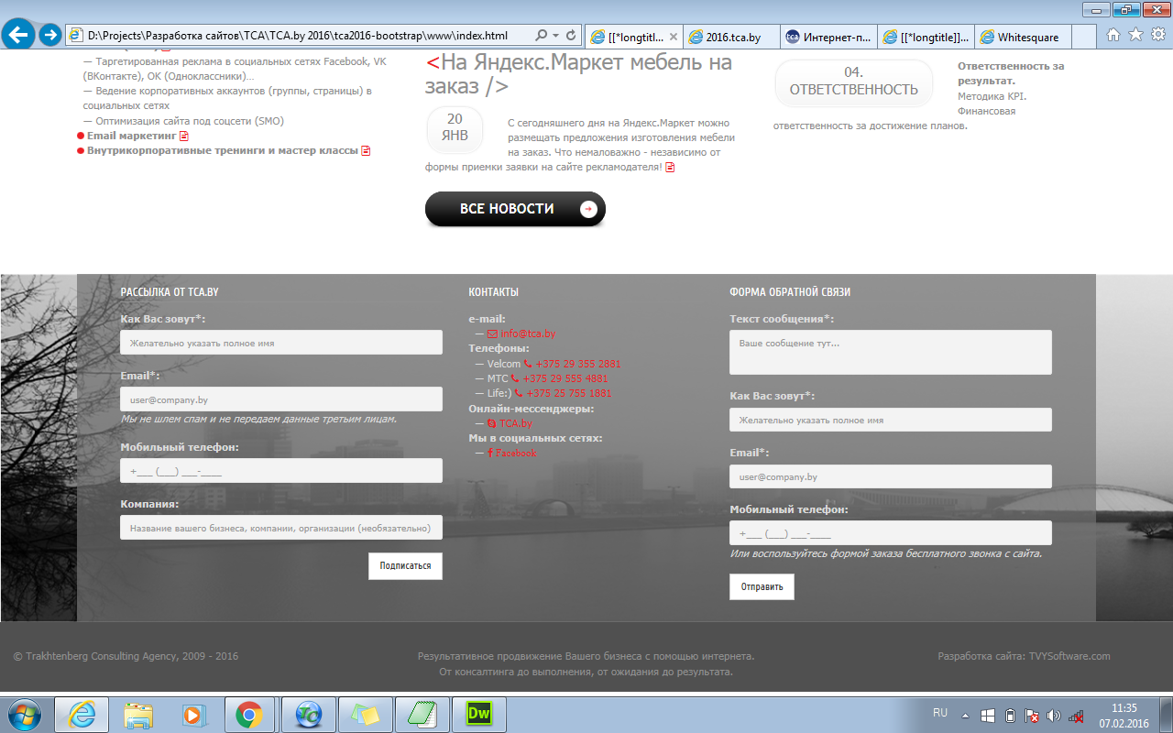The image size is (1173, 733).
Task: Click the battery tray icon
Action: 1010,716
